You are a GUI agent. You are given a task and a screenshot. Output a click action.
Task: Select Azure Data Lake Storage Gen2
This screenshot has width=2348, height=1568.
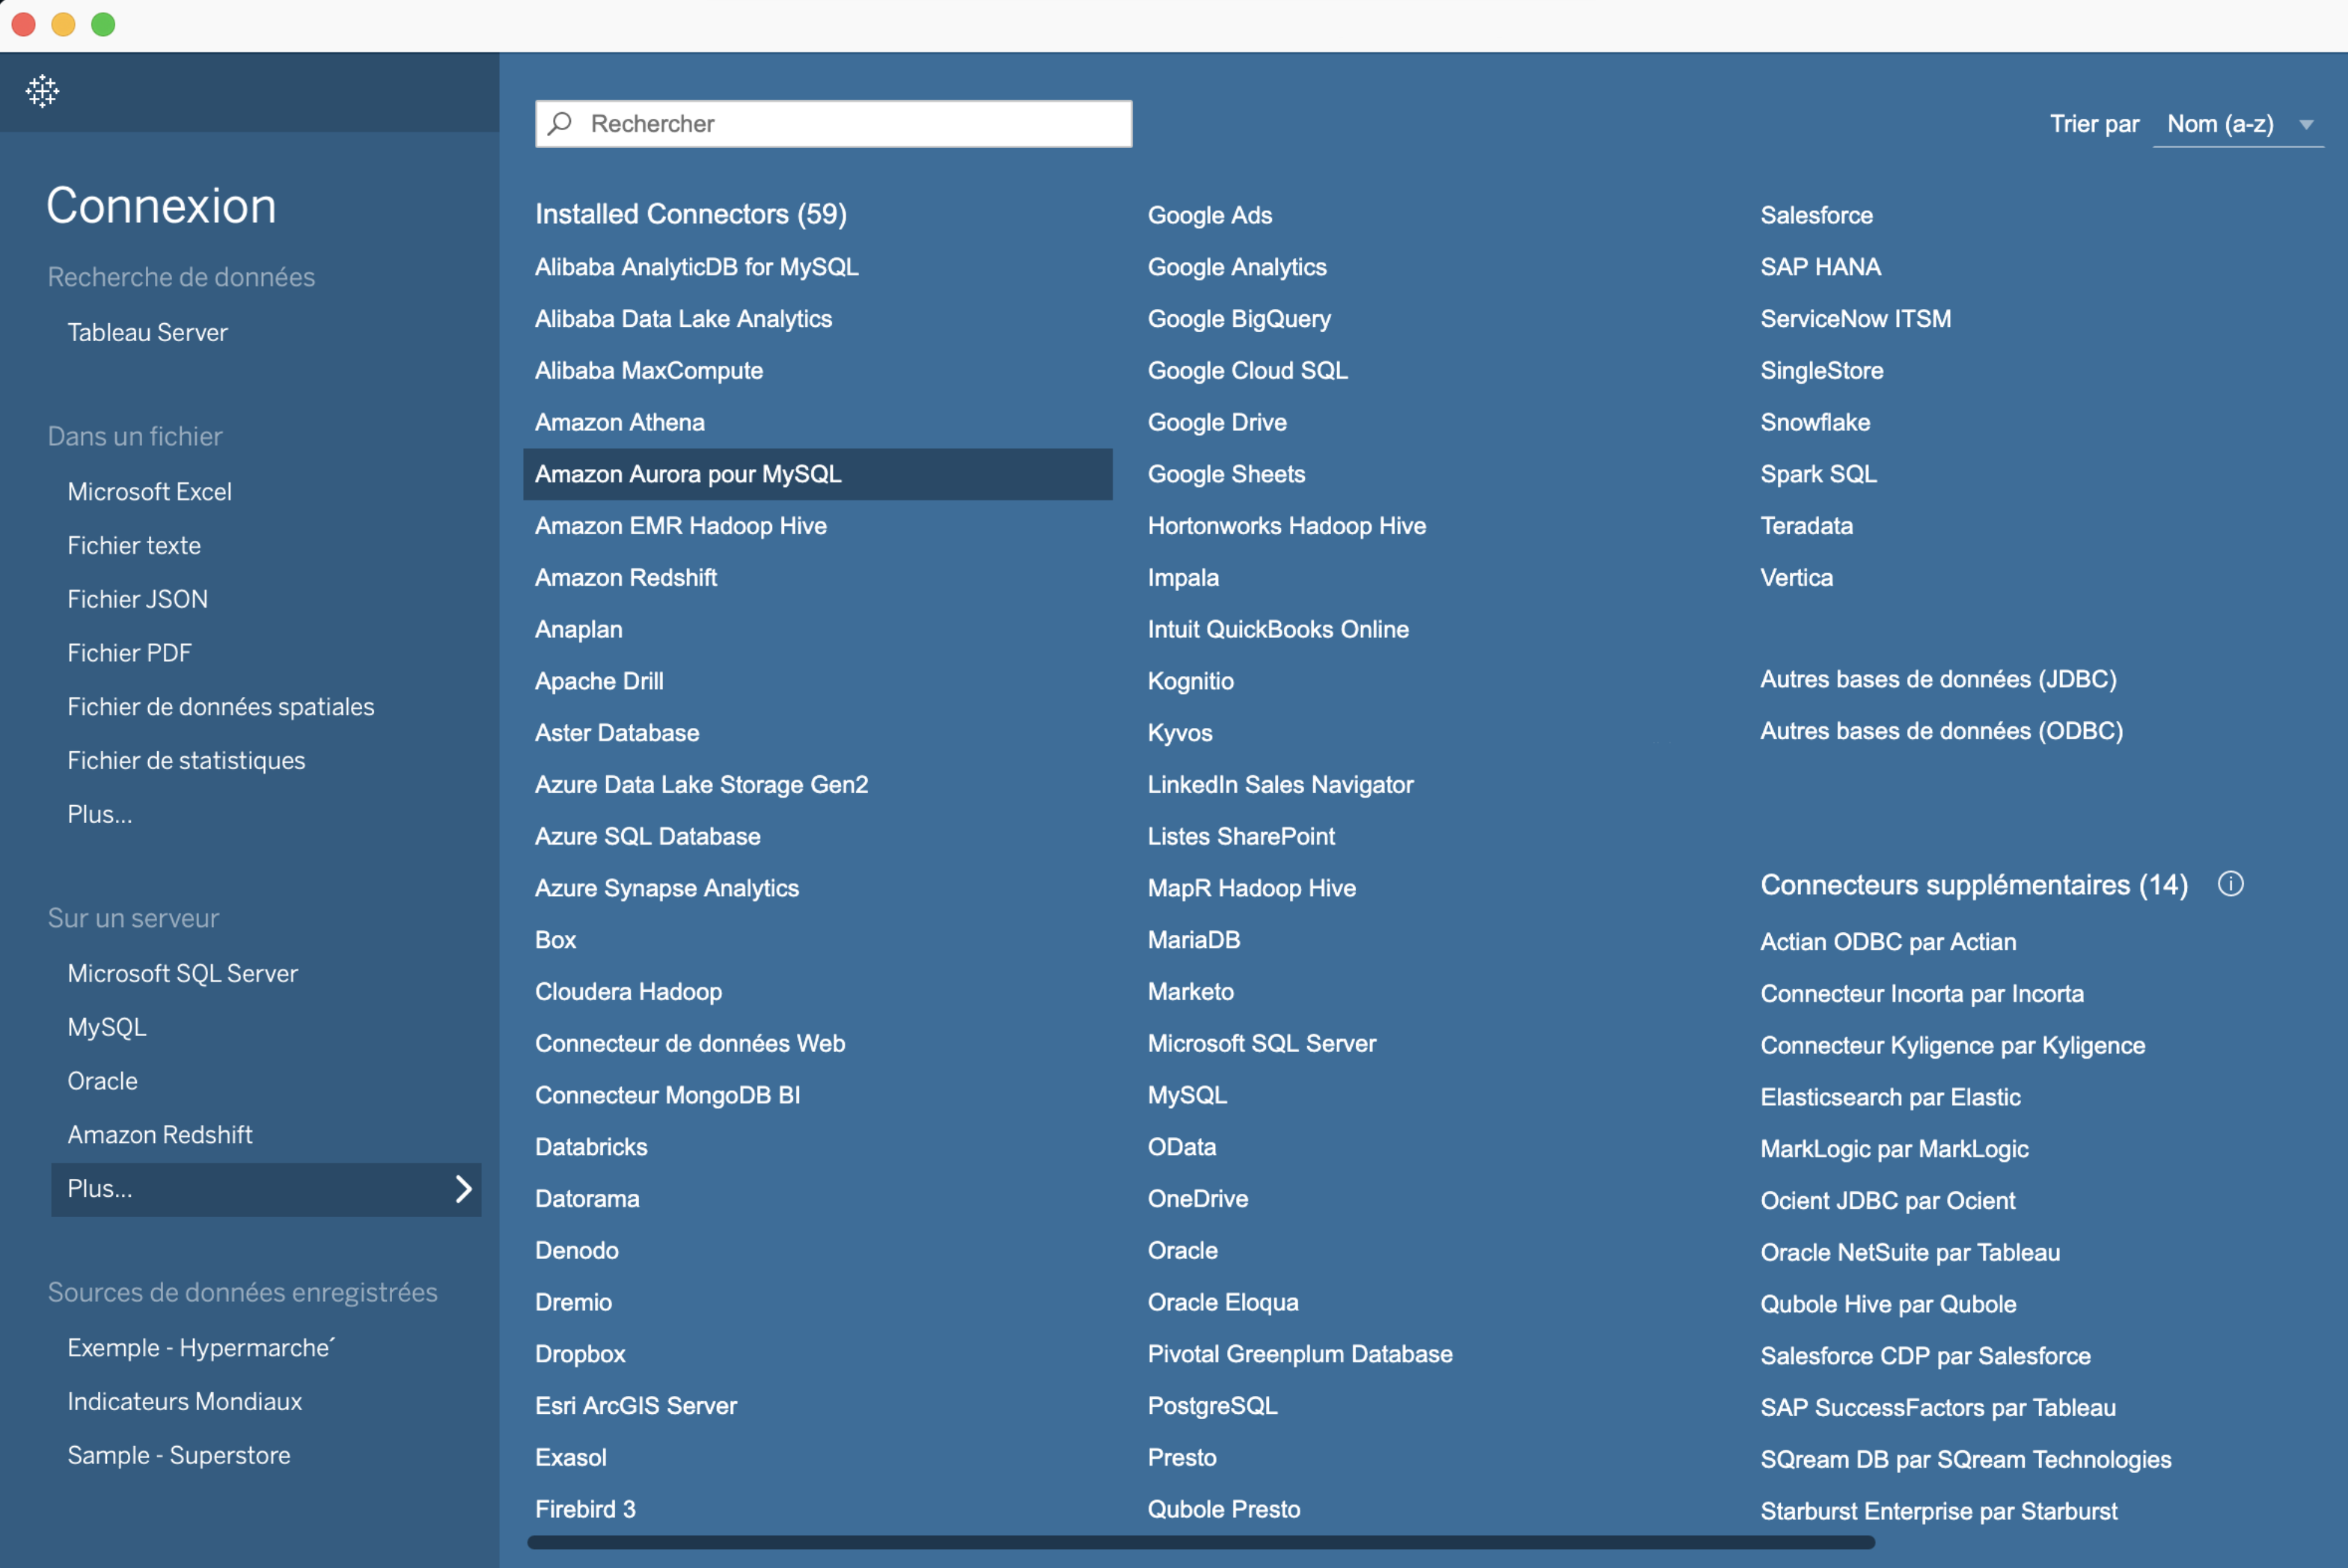(x=701, y=785)
